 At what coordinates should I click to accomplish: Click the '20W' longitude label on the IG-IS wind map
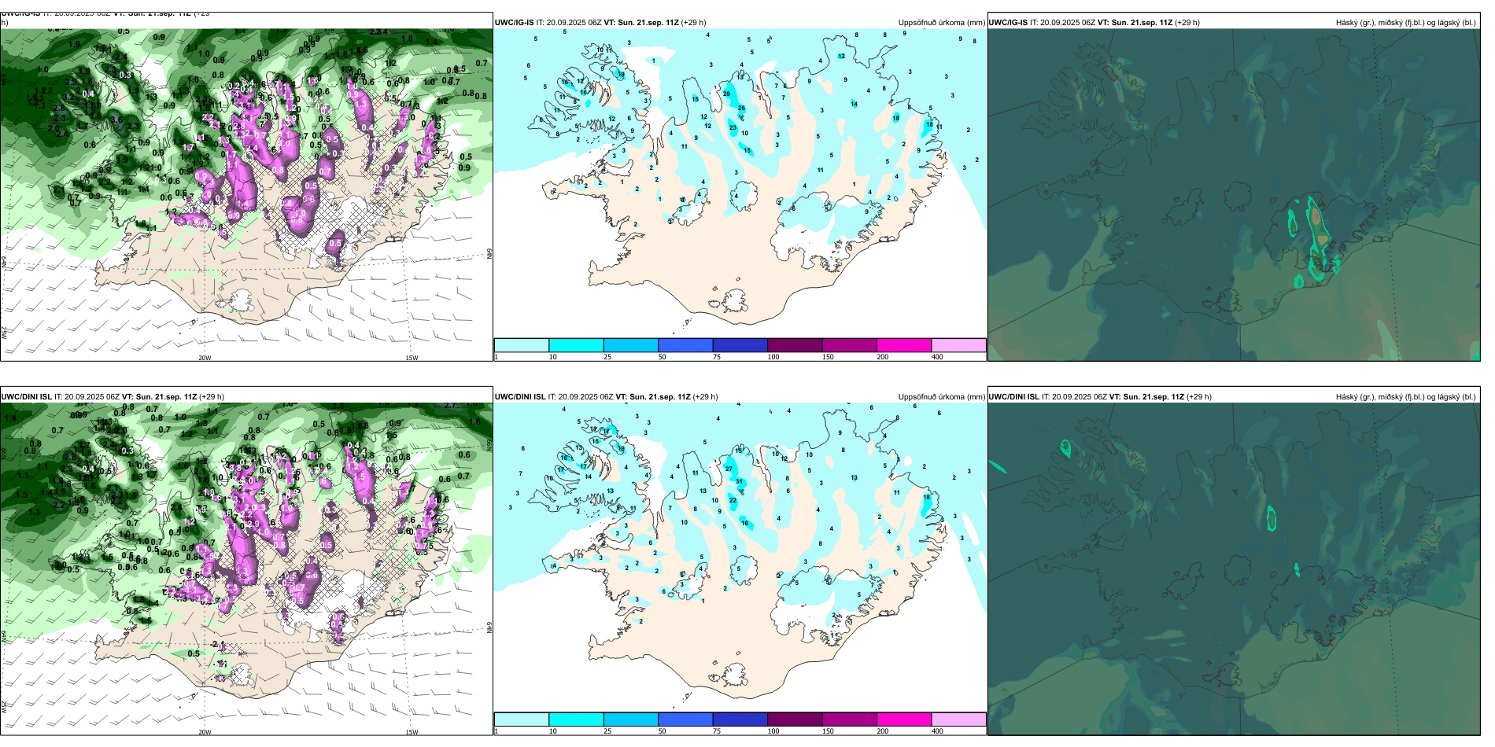tap(205, 358)
